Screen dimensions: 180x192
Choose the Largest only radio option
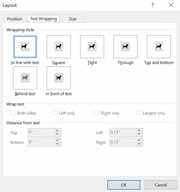(138, 113)
